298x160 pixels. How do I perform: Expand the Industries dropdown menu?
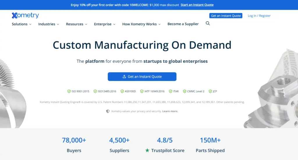pyautogui.click(x=49, y=24)
